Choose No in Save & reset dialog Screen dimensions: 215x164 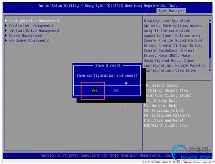click(x=116, y=91)
